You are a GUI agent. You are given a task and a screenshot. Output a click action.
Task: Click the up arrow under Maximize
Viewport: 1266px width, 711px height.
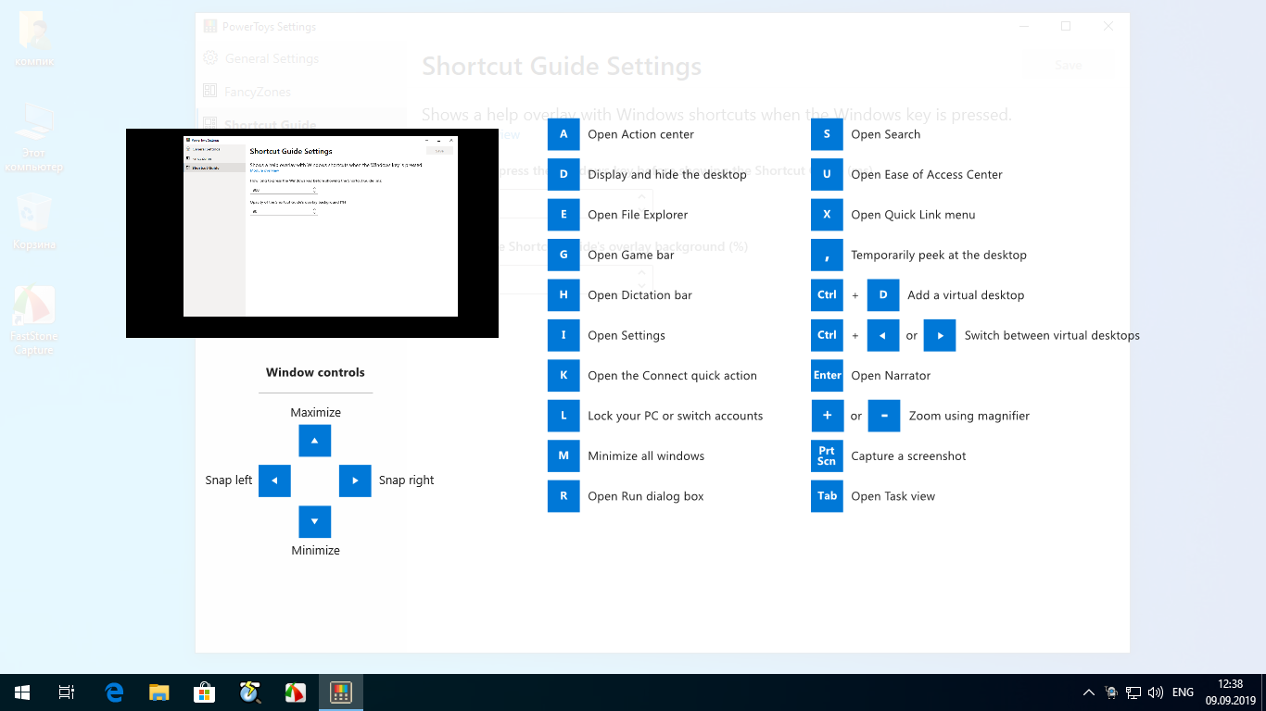(315, 441)
